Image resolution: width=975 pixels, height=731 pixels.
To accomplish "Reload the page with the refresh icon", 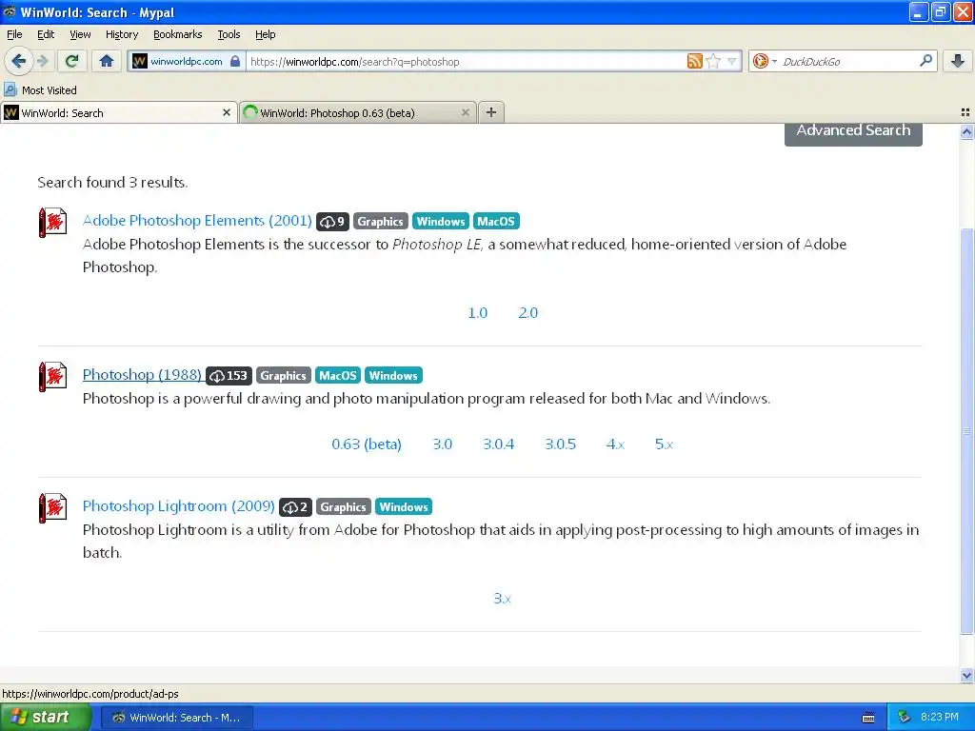I will [71, 61].
